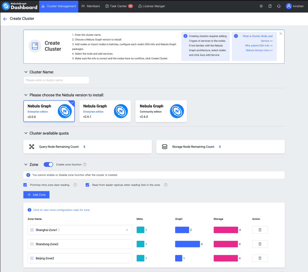This screenshot has width=308, height=272.
Task: Select Nebula Graph Community v2.6.0 card
Action: (x=161, y=111)
